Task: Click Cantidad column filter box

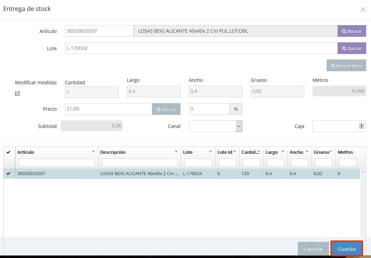Action: [251, 163]
